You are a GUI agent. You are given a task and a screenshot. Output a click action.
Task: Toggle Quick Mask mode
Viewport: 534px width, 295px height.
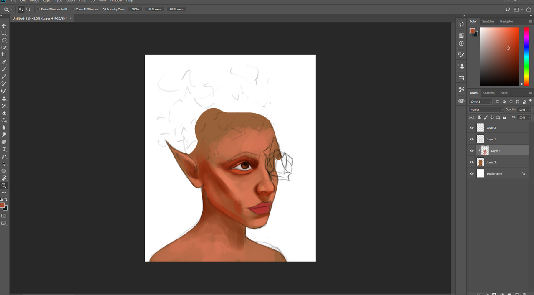click(4, 216)
